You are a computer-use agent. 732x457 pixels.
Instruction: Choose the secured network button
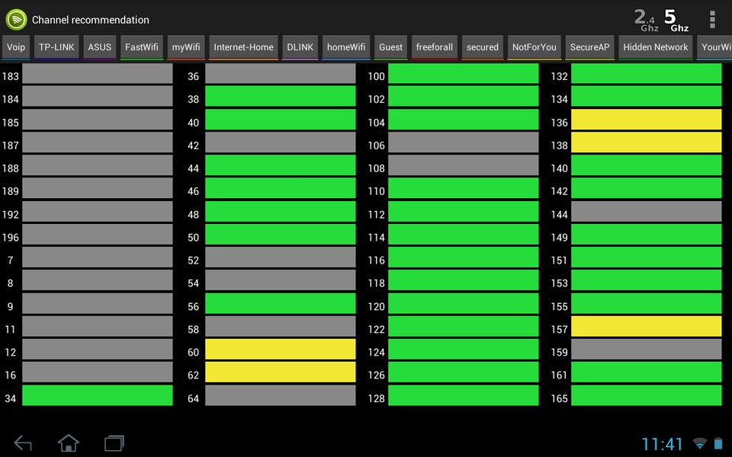pyautogui.click(x=483, y=47)
